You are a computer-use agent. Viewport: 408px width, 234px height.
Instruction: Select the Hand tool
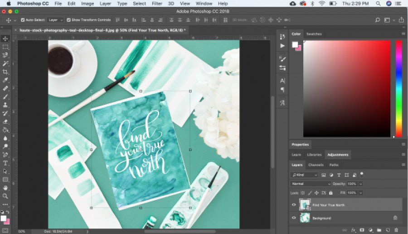[x=5, y=188]
